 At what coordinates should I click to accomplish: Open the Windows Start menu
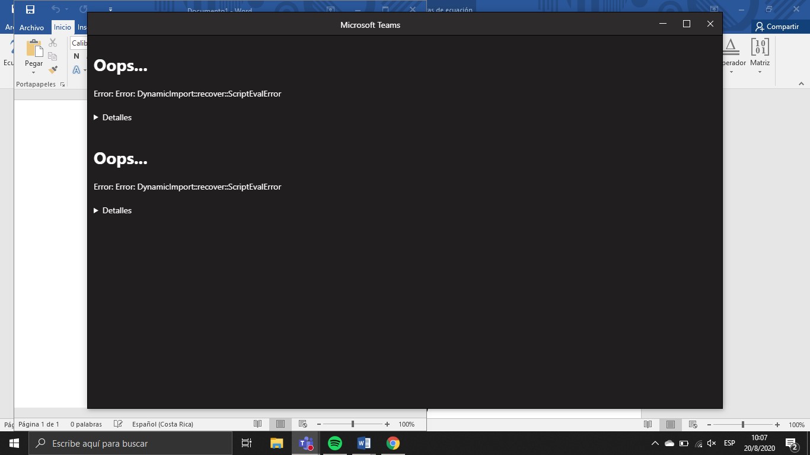[14, 443]
